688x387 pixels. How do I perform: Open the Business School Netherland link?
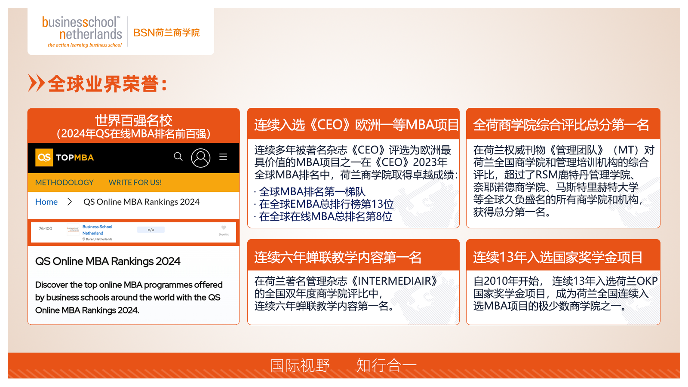pos(97,230)
